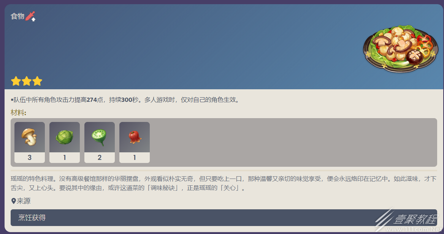Click the dish description paragraph about 瑶瑶
Image resolution: width=444 pixels, height=234 pixels.
pos(224,183)
